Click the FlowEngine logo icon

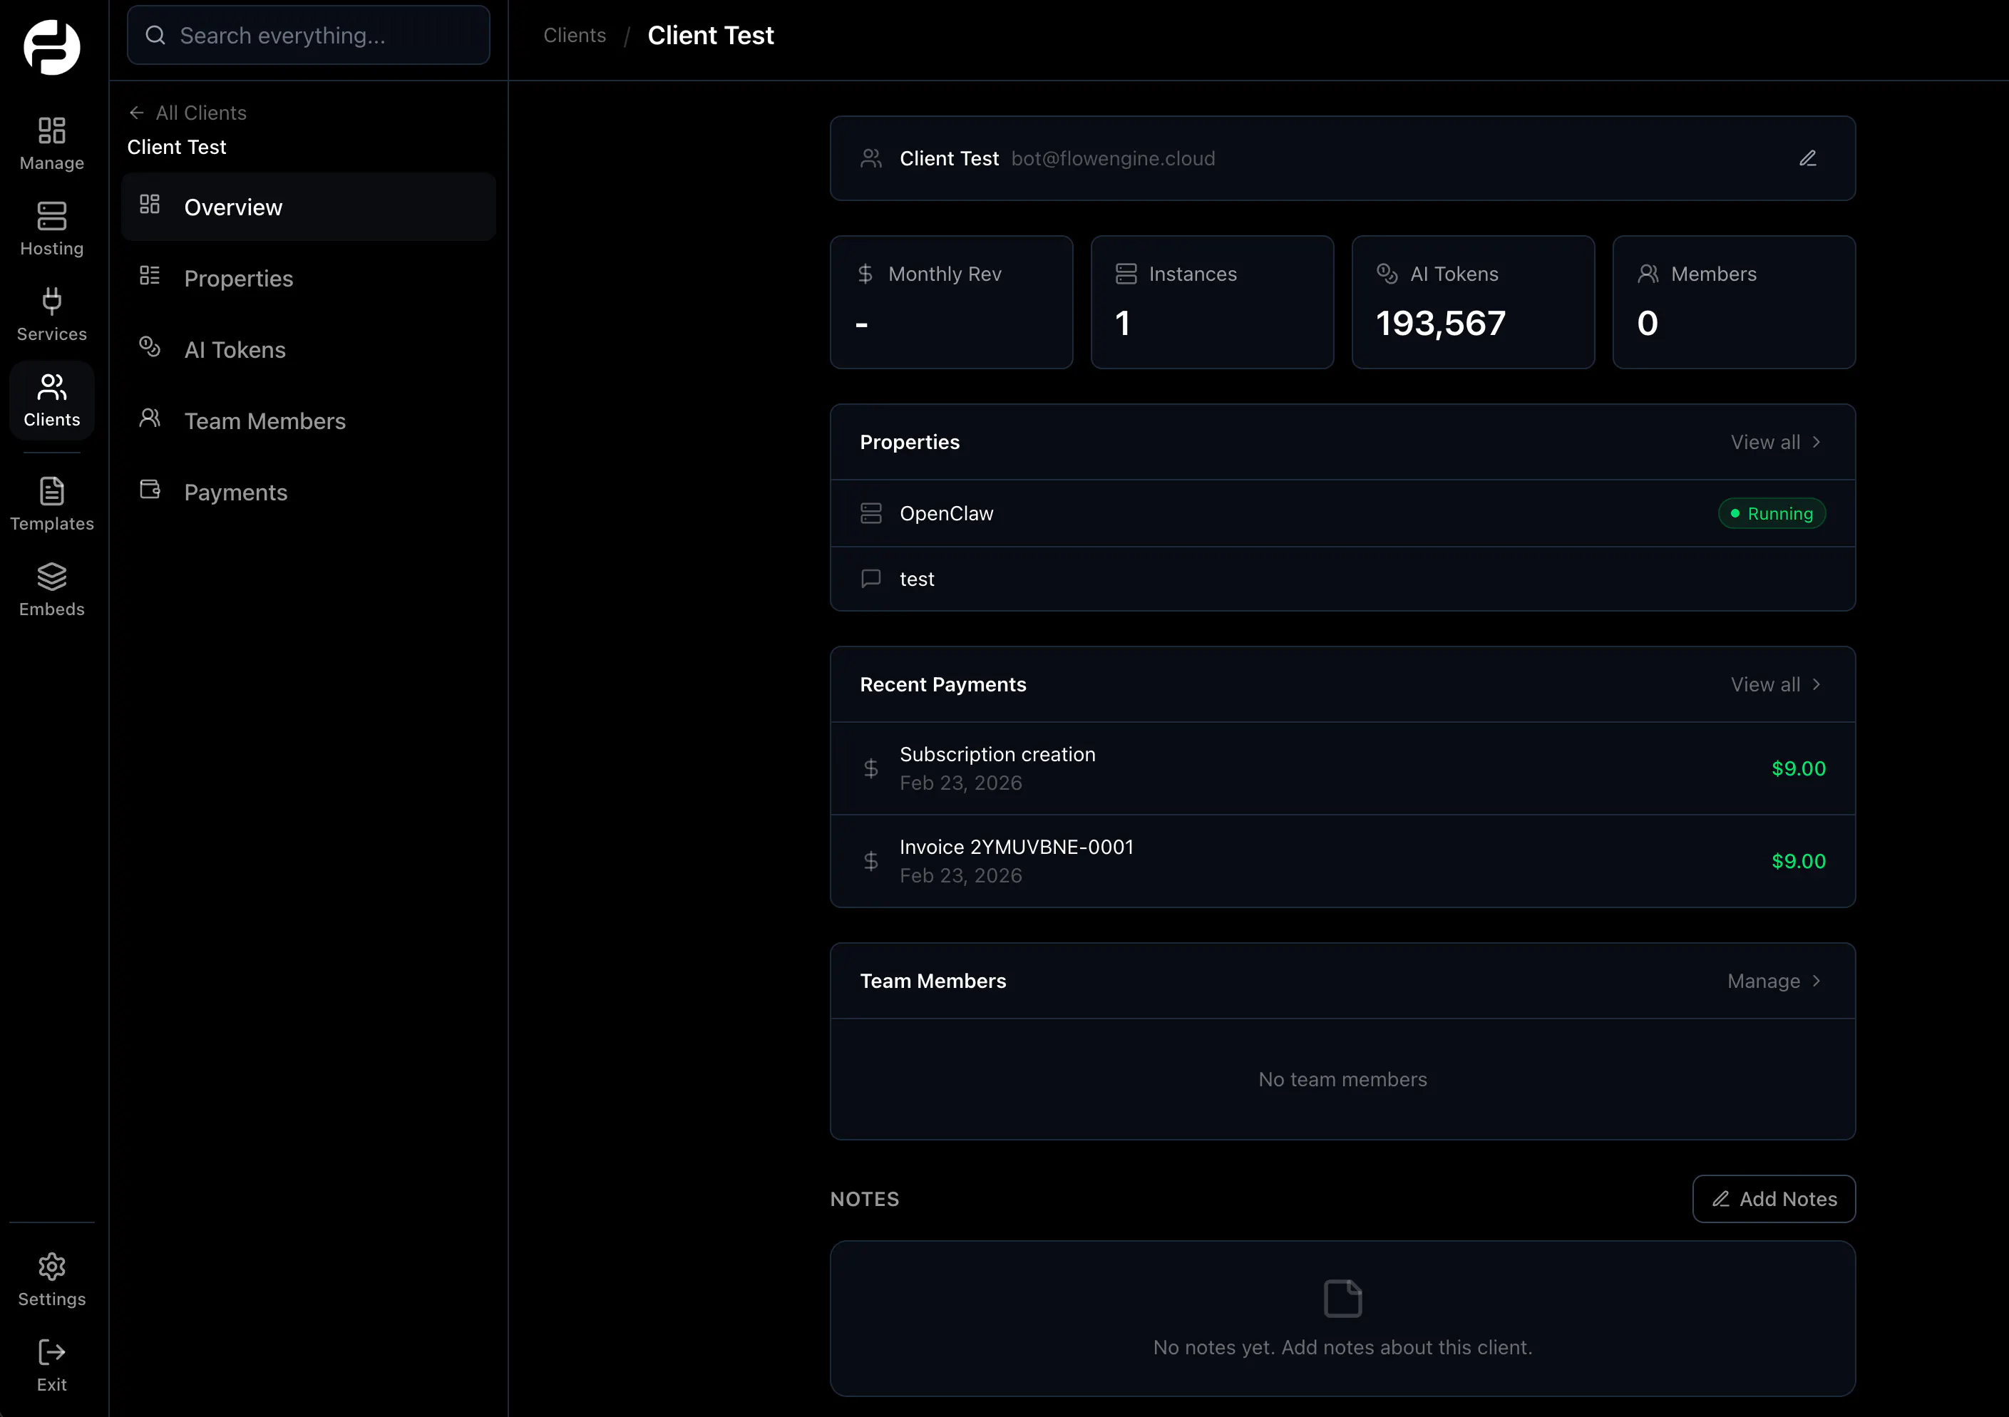point(51,47)
